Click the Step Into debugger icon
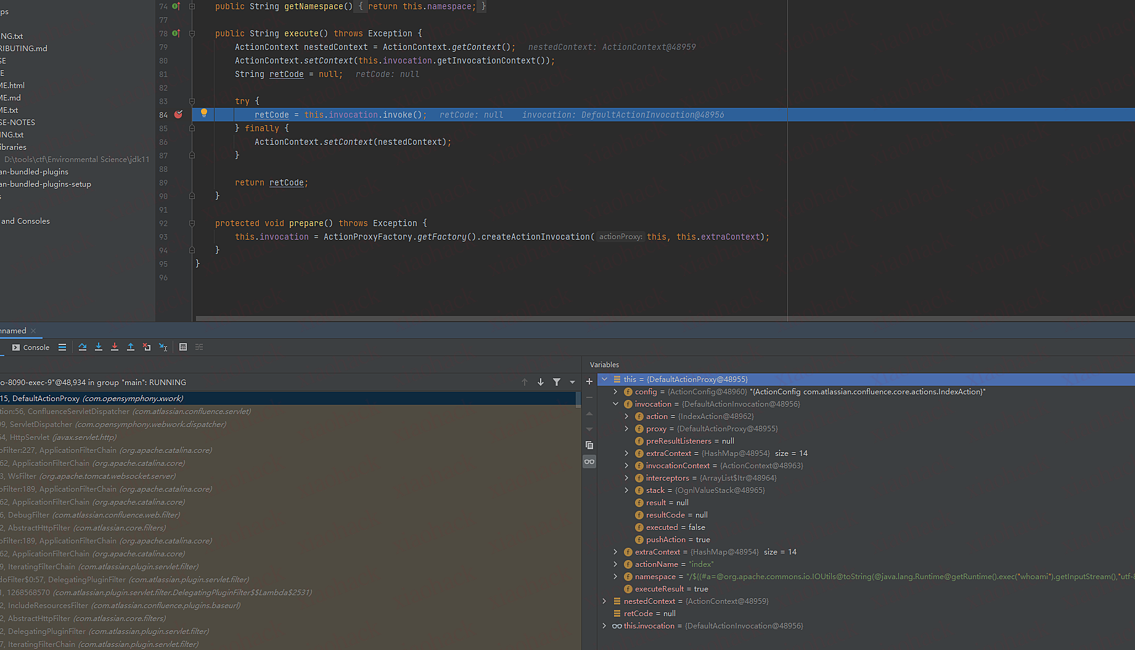This screenshot has width=1135, height=650. pyautogui.click(x=99, y=347)
